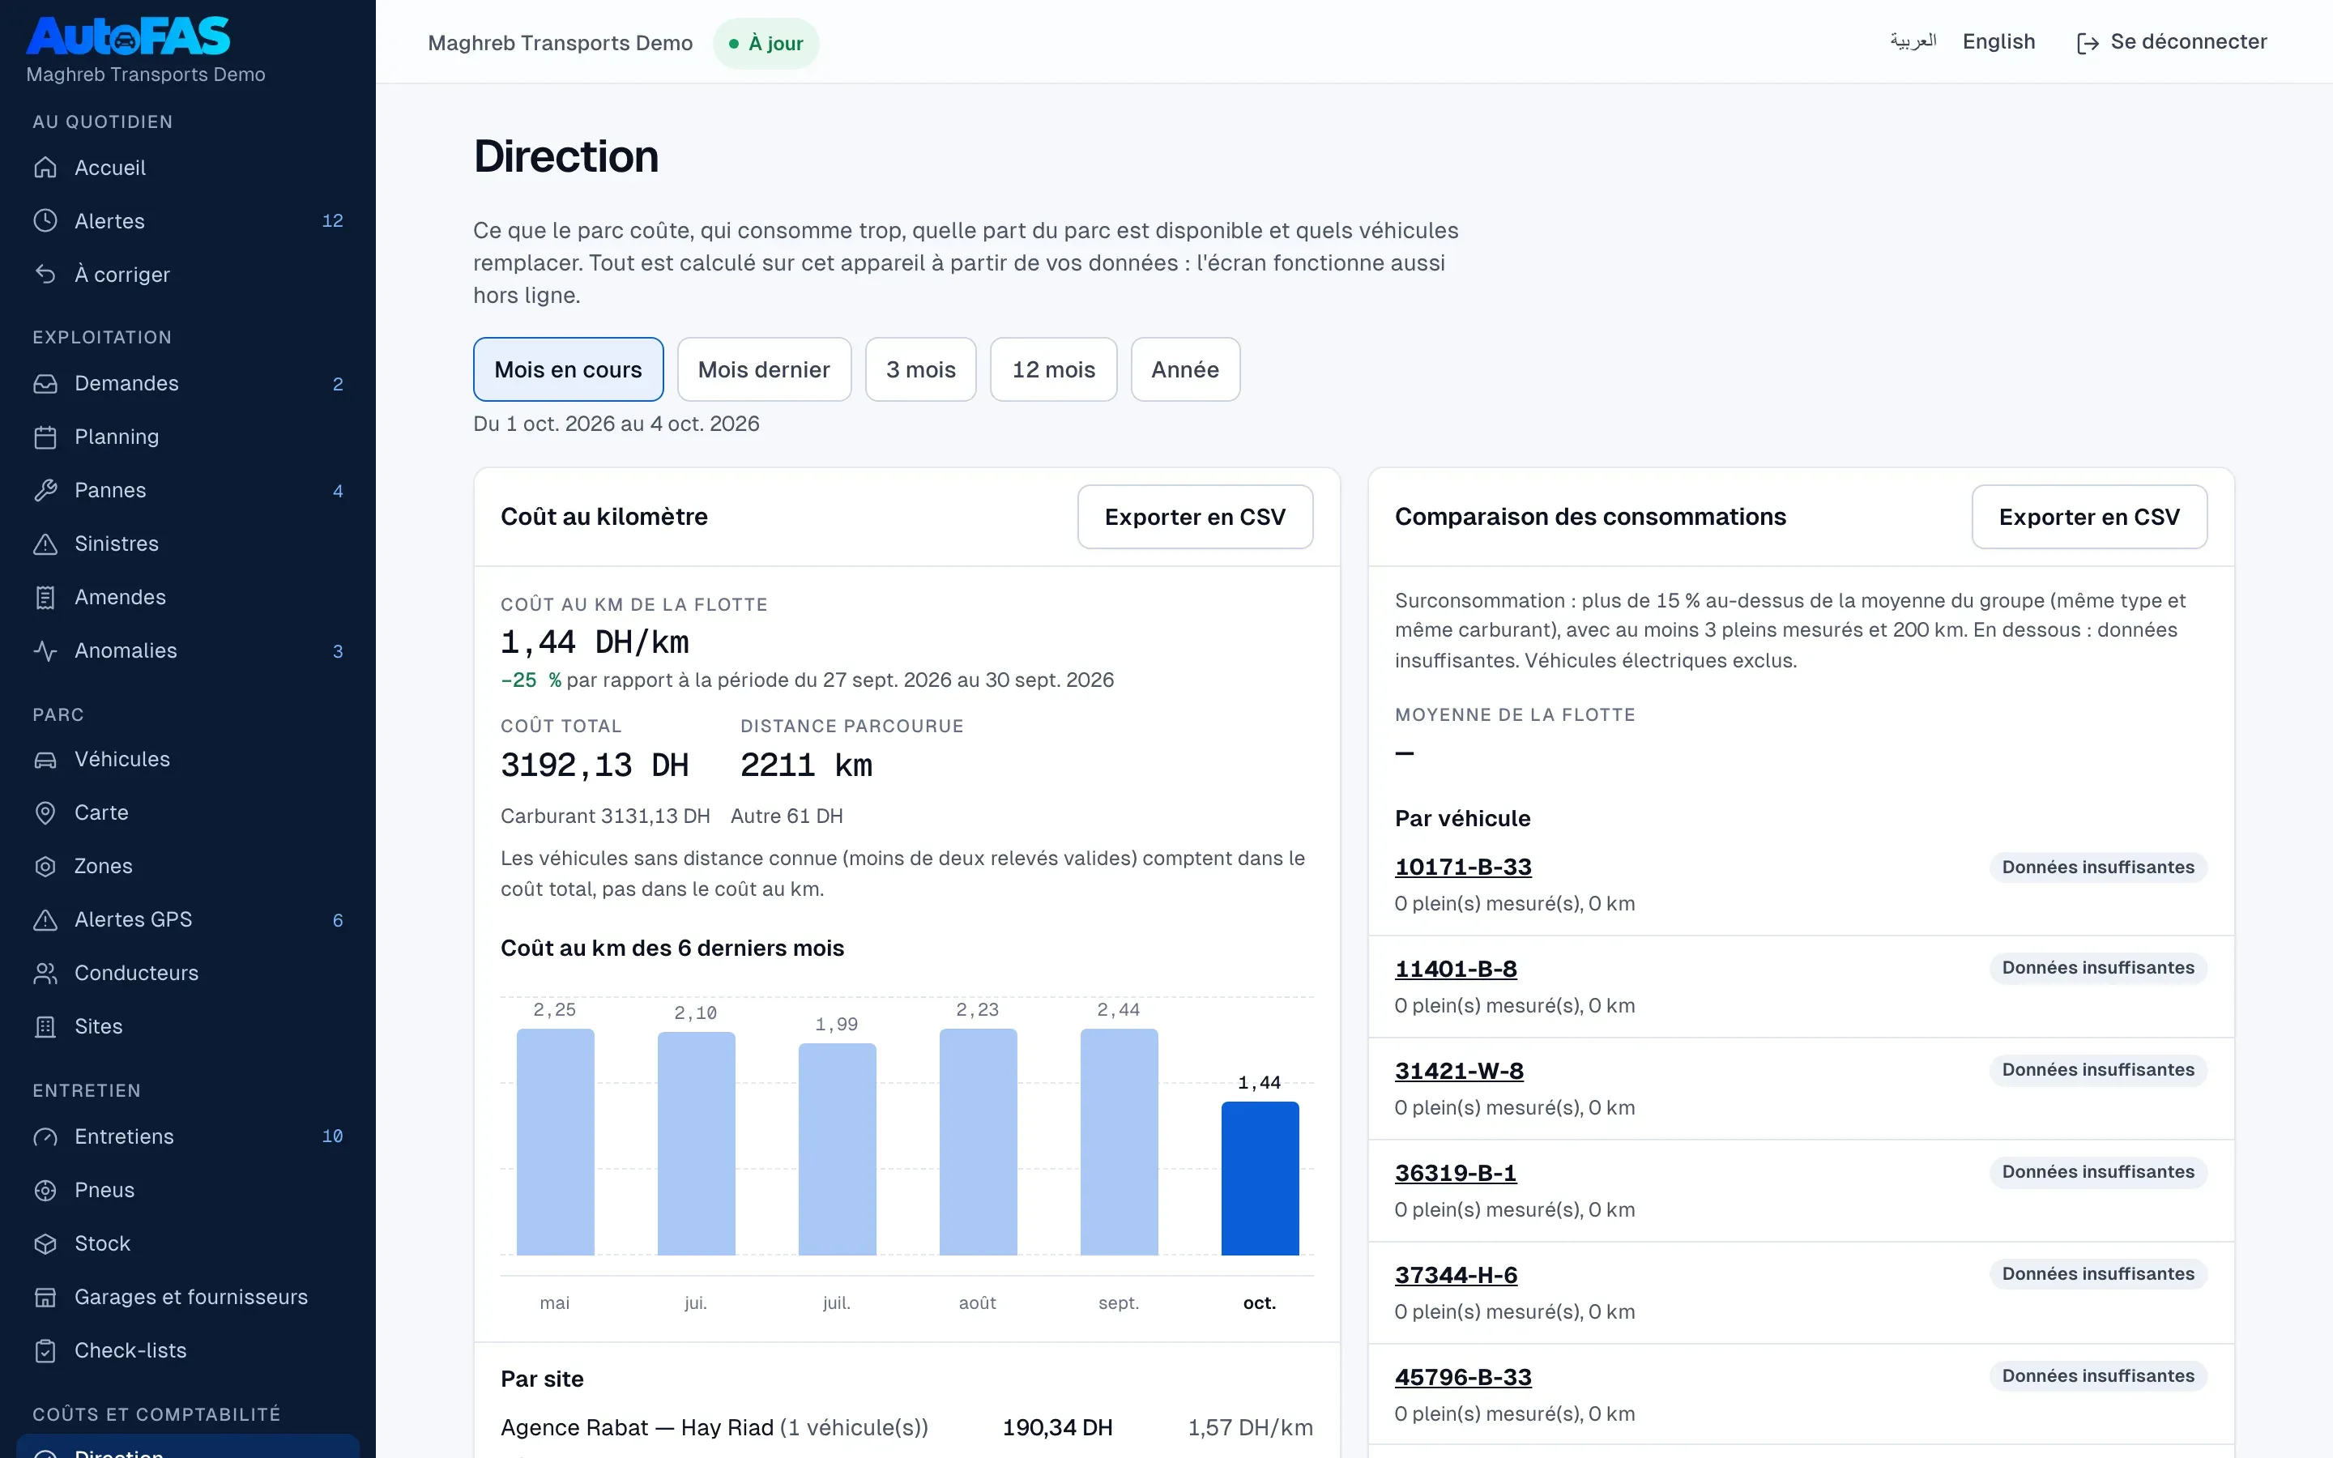
Task: Open Zones target icon
Action: [x=45, y=866]
